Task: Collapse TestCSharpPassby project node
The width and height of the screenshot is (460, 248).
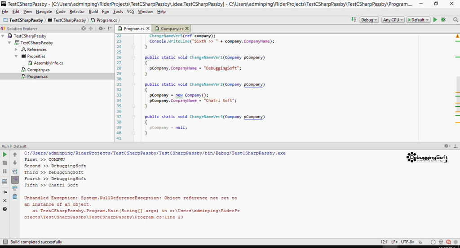Action: 9,43
